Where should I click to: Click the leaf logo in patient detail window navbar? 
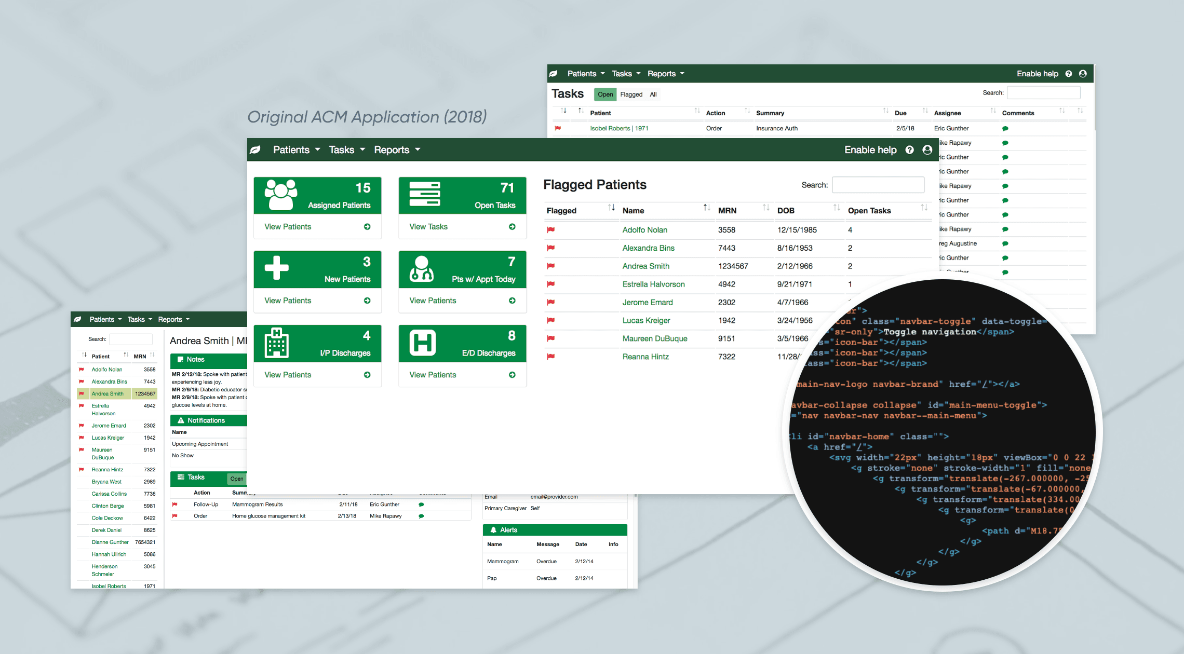(x=77, y=320)
